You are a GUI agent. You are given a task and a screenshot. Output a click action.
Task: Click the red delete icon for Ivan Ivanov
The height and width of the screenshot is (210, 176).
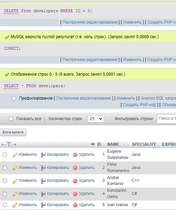(75, 205)
